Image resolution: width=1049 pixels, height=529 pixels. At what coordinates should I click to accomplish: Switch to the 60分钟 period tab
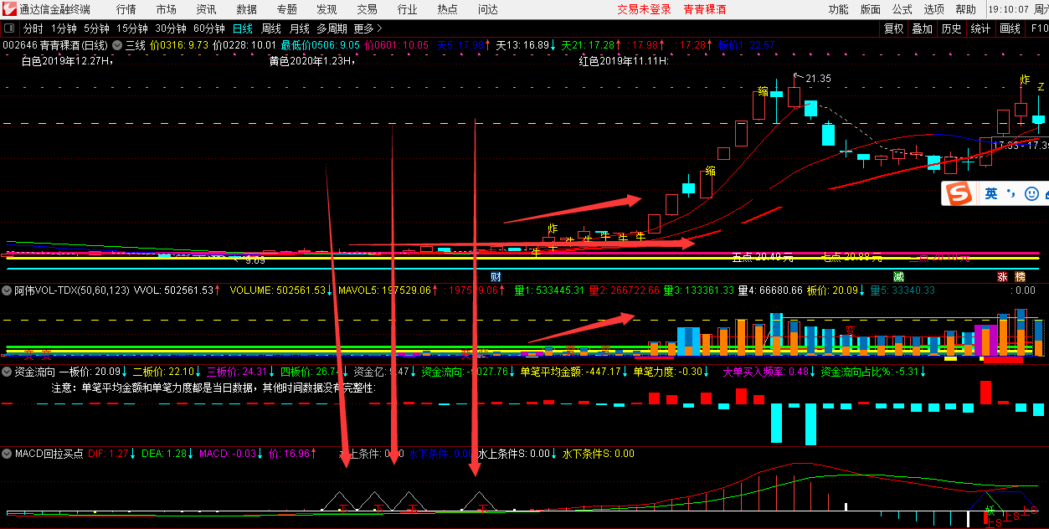coord(209,28)
